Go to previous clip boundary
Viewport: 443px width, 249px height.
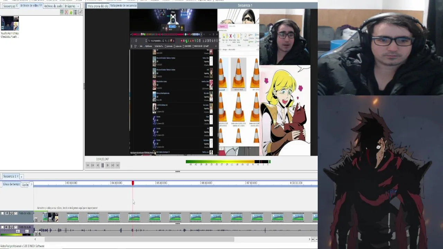92,165
